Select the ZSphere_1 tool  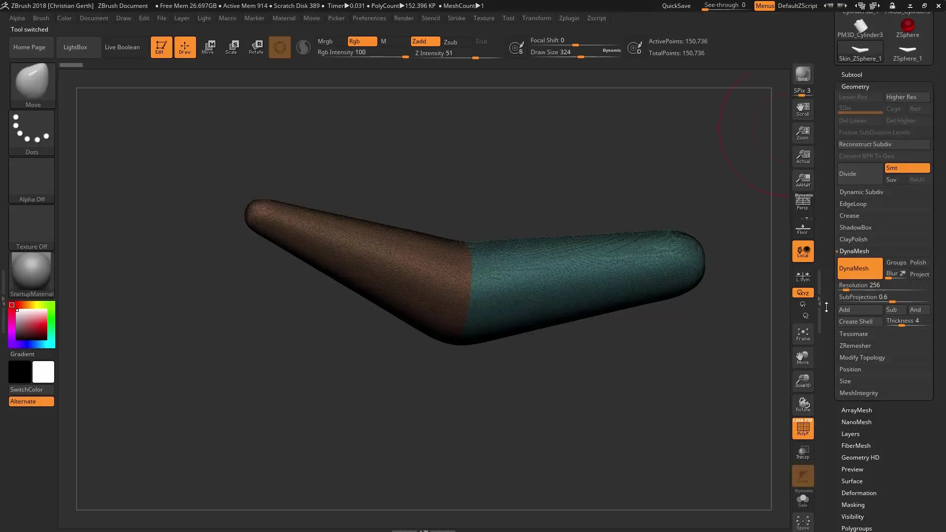[908, 52]
